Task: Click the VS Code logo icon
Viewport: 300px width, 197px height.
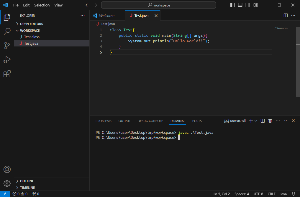Action: pos(5,5)
